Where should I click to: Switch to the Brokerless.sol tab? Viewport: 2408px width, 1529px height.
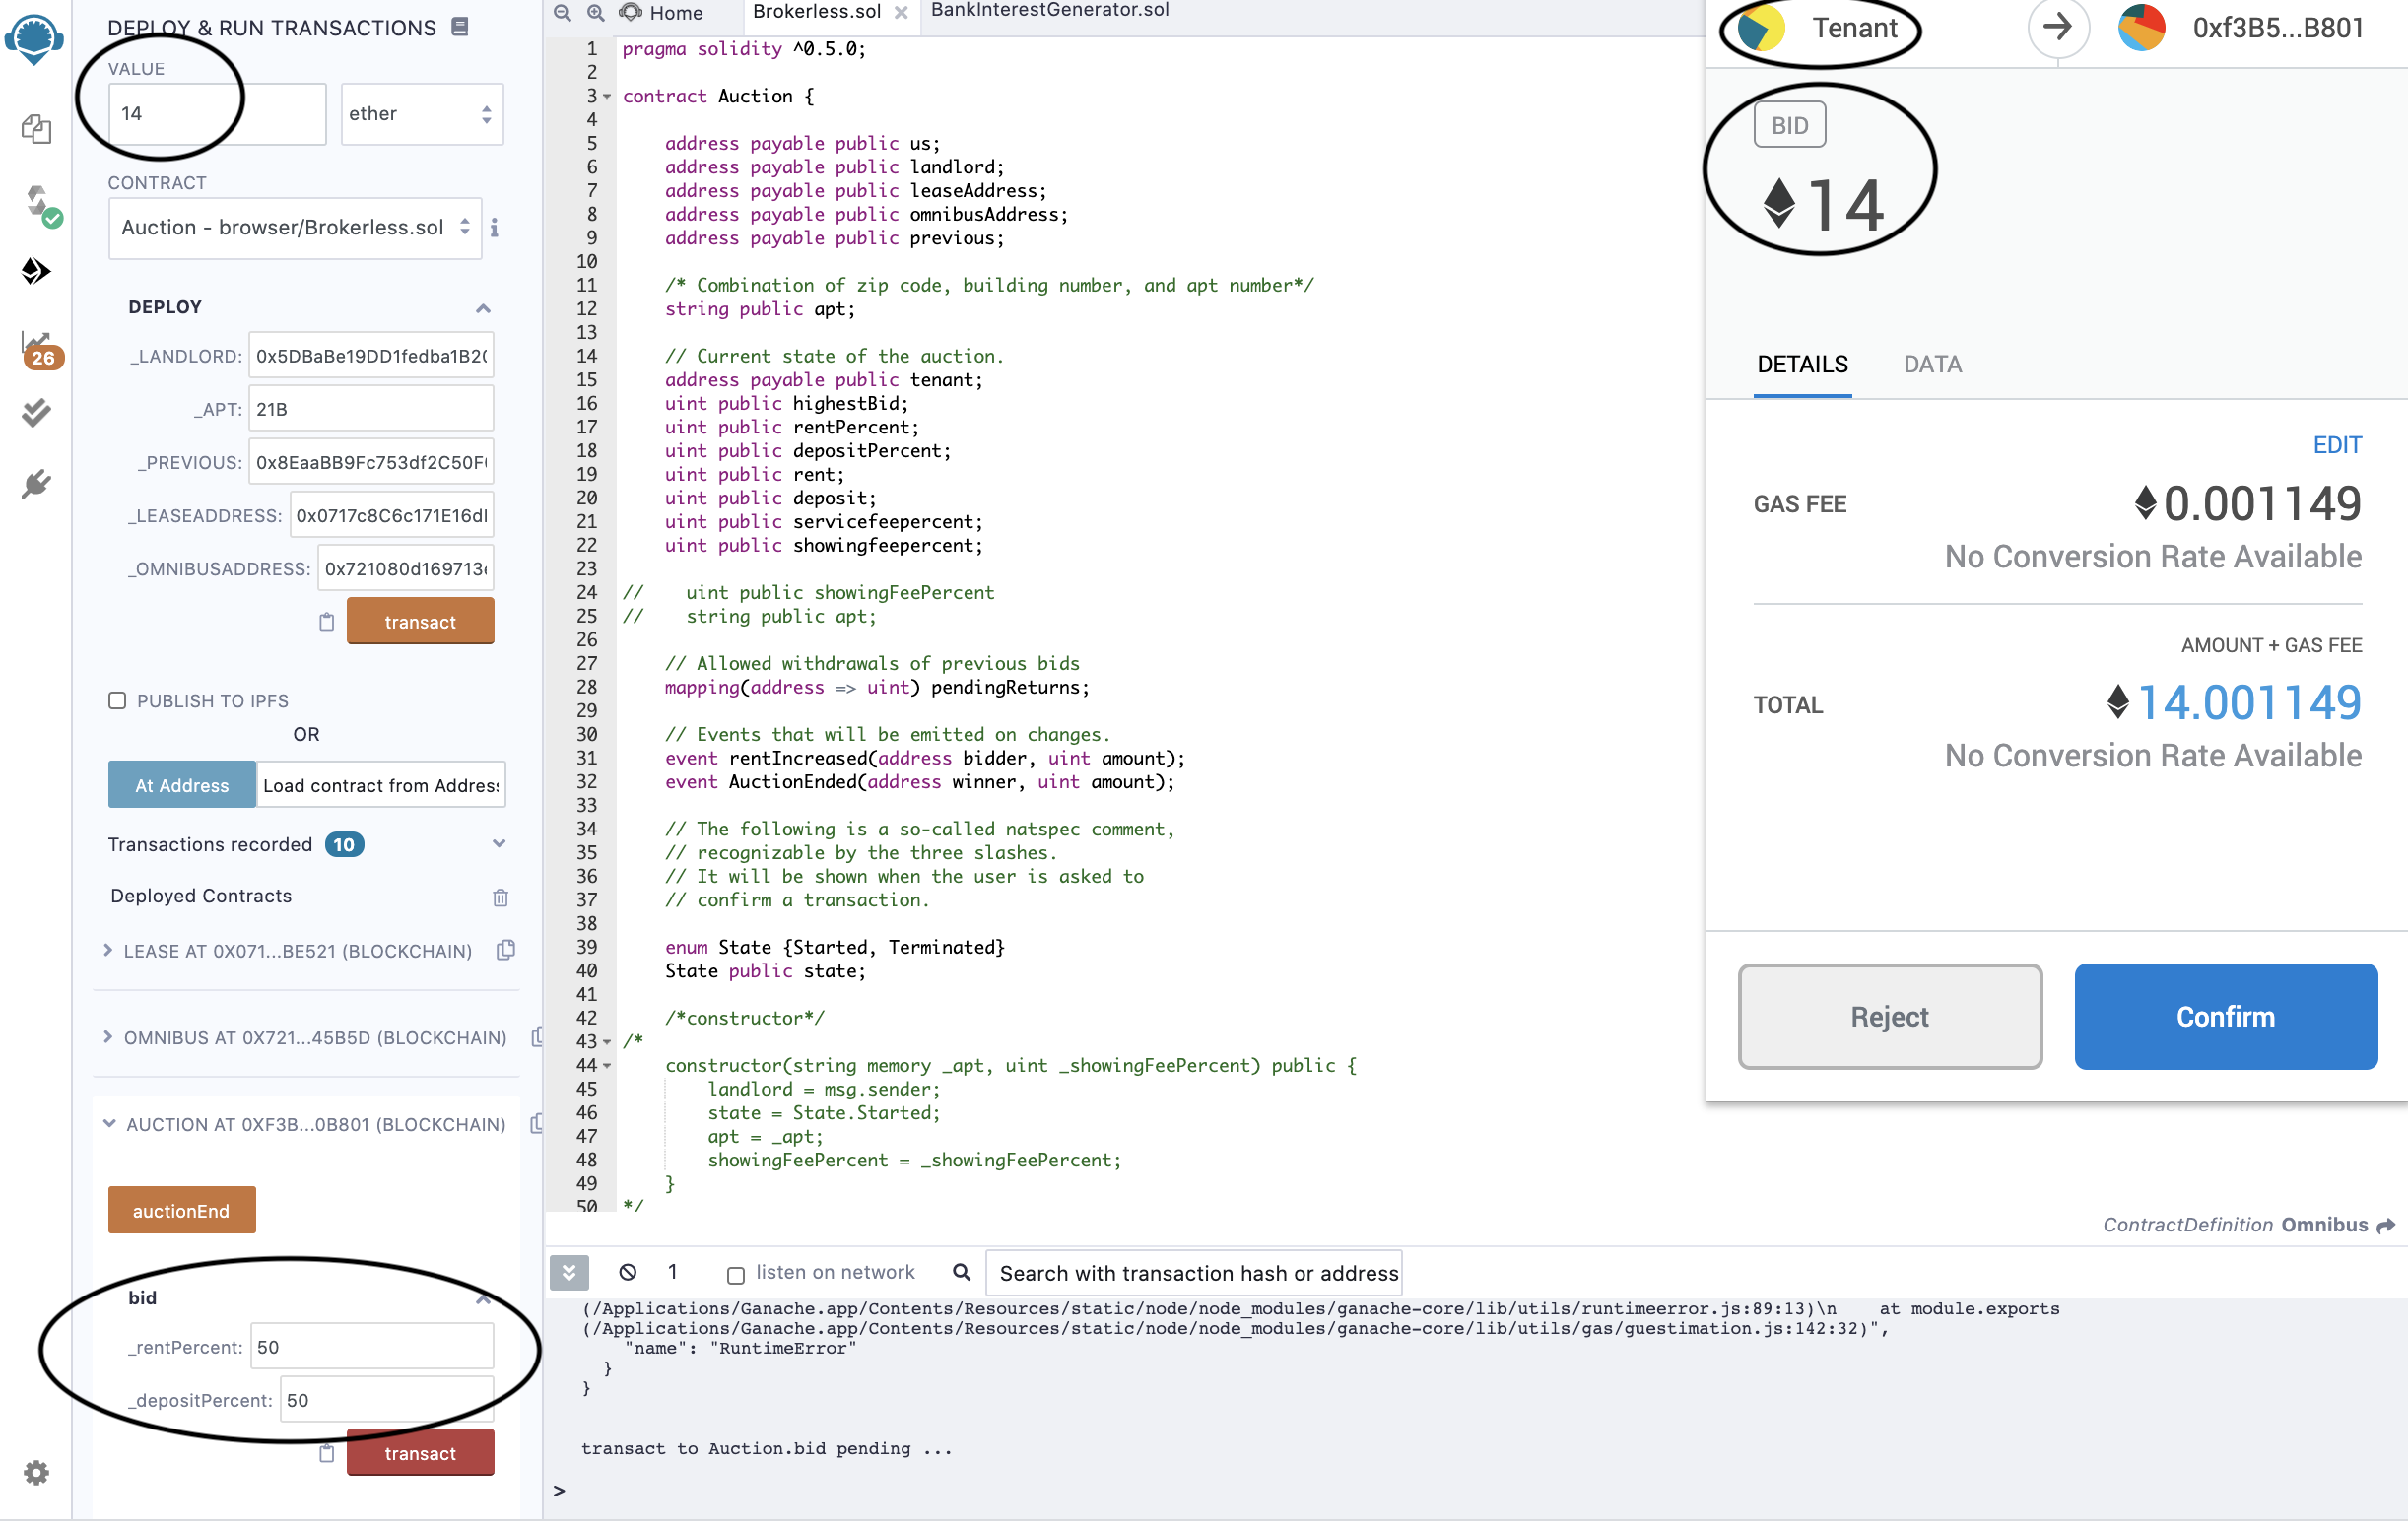pyautogui.click(x=817, y=12)
